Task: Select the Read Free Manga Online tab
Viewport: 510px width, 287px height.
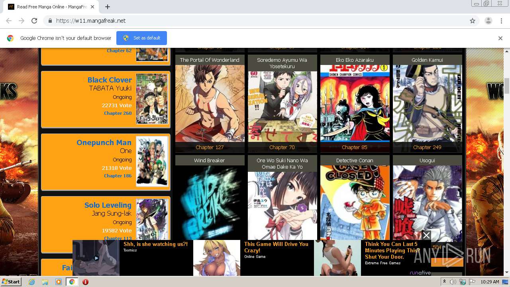Action: click(51, 7)
